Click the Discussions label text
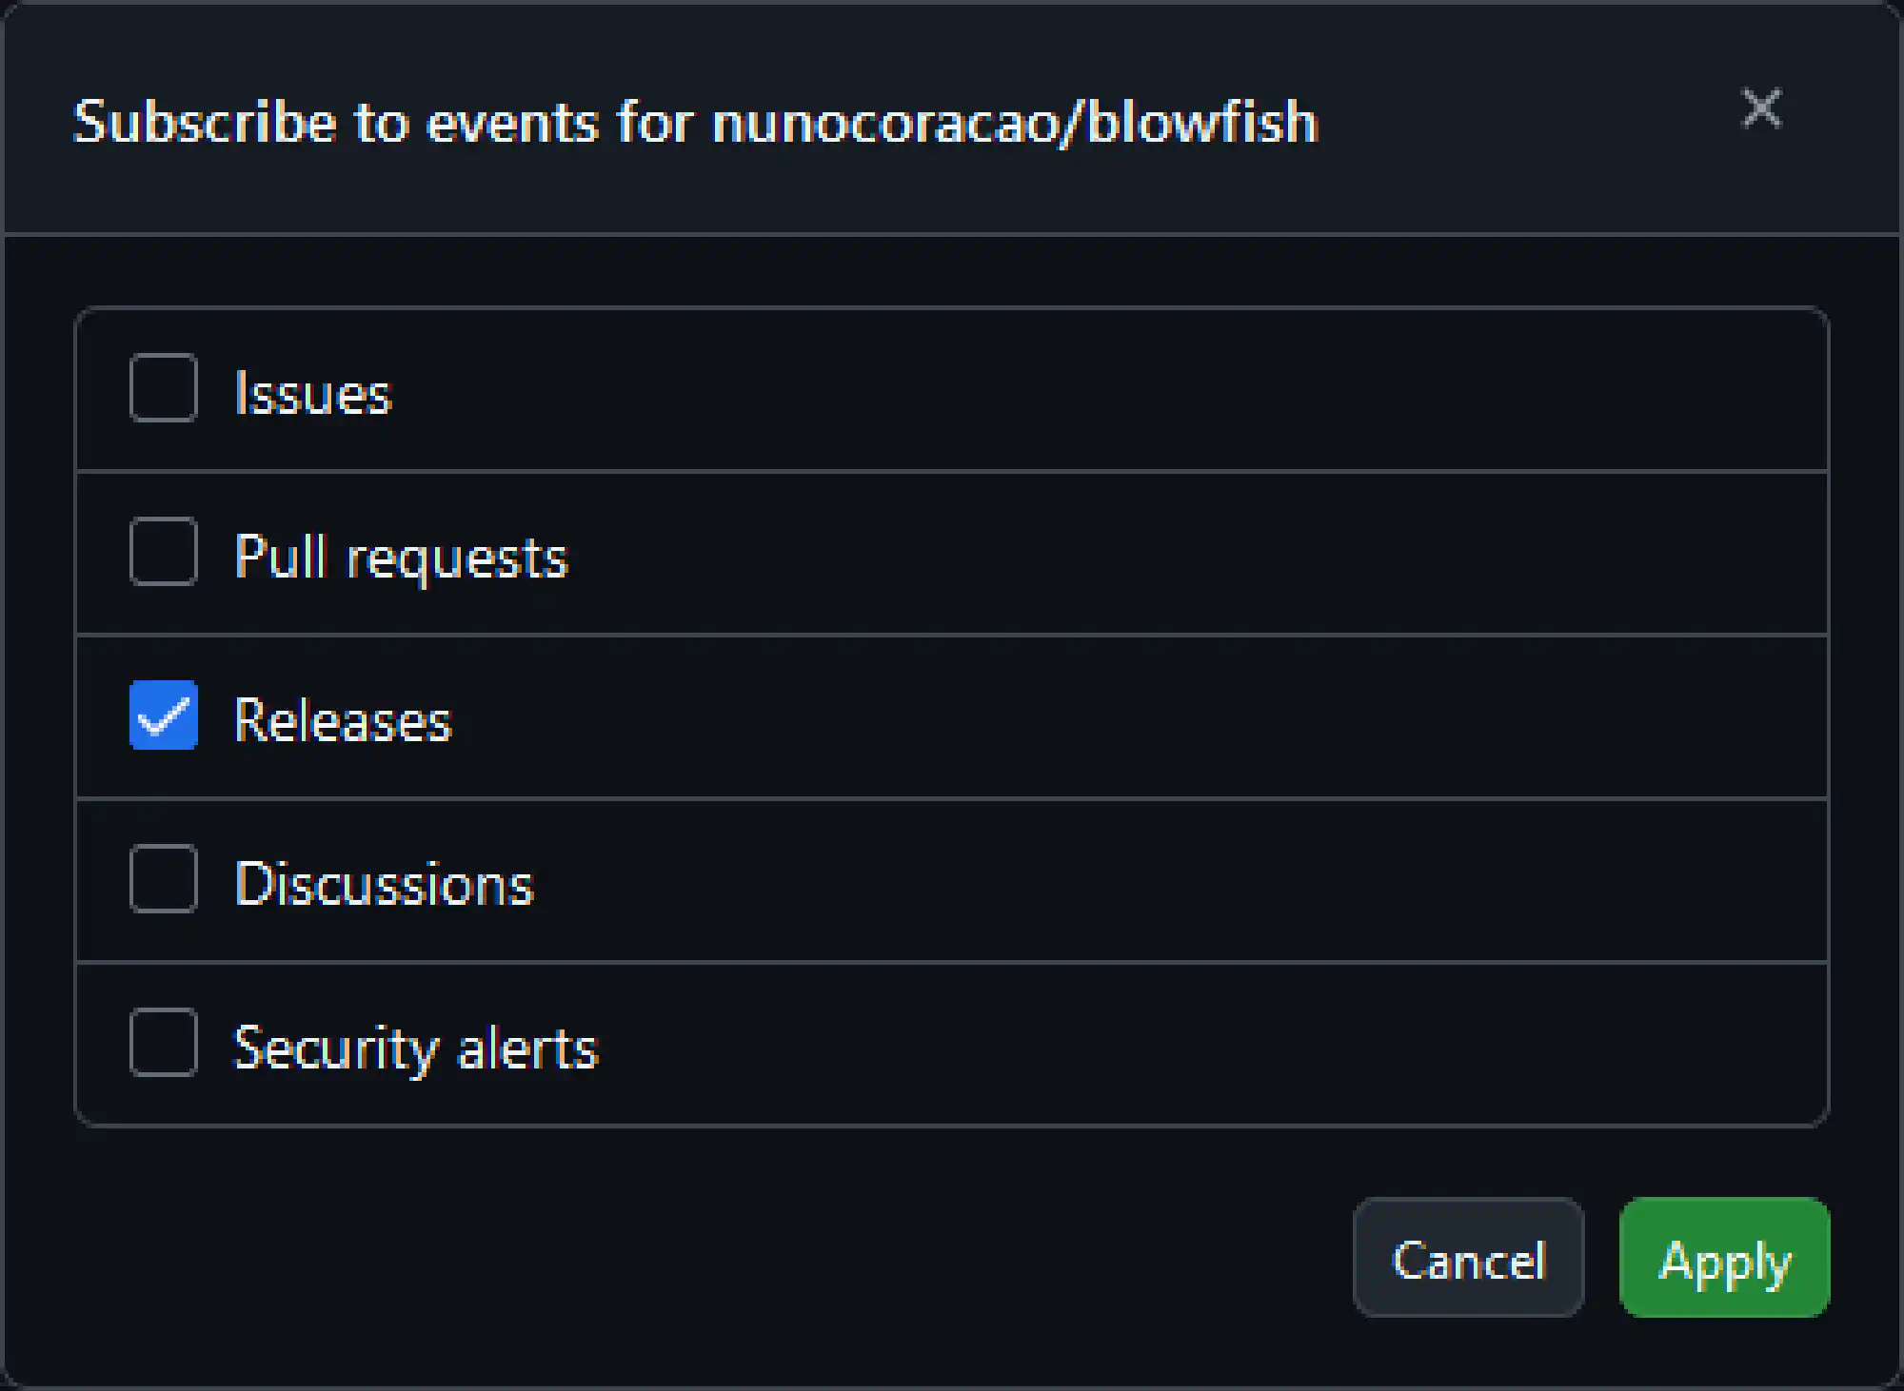This screenshot has height=1391, width=1904. click(384, 884)
